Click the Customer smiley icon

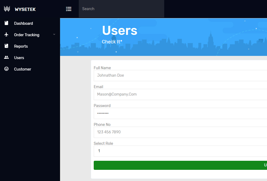click(6, 69)
